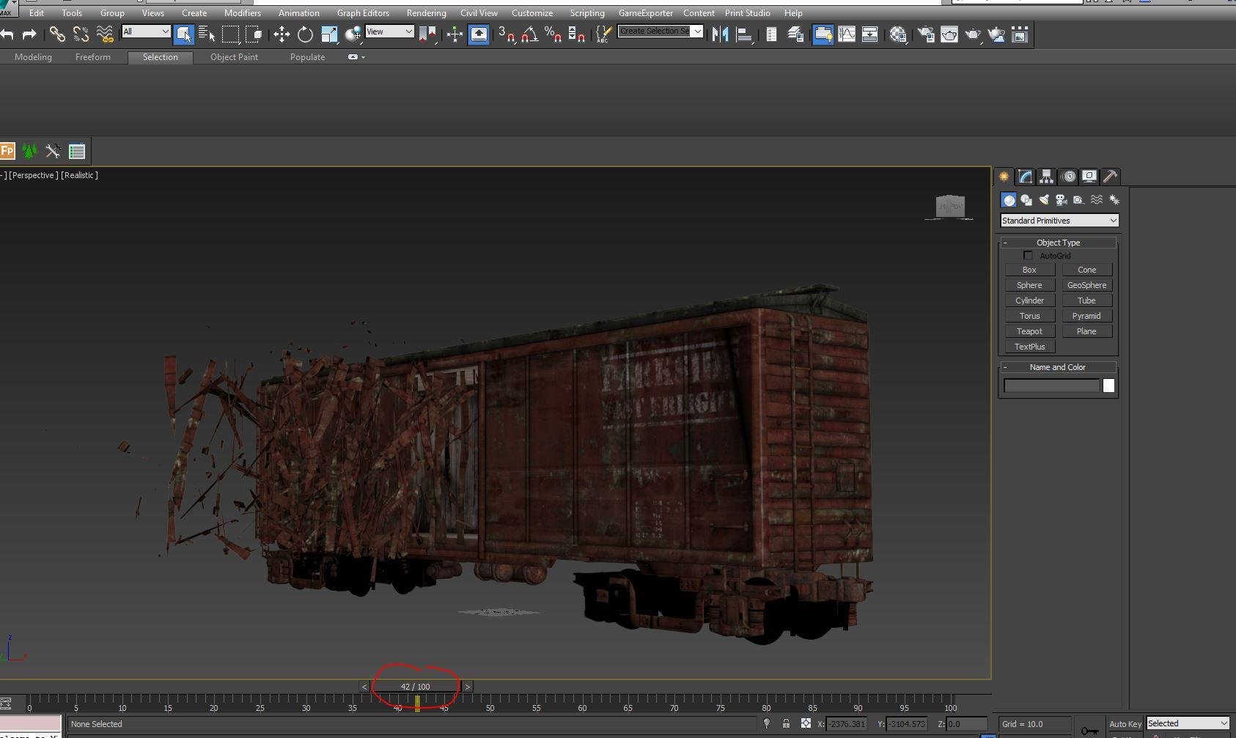This screenshot has width=1236, height=738.
Task: Switch to the Modify panel tab icon
Action: 1025,177
